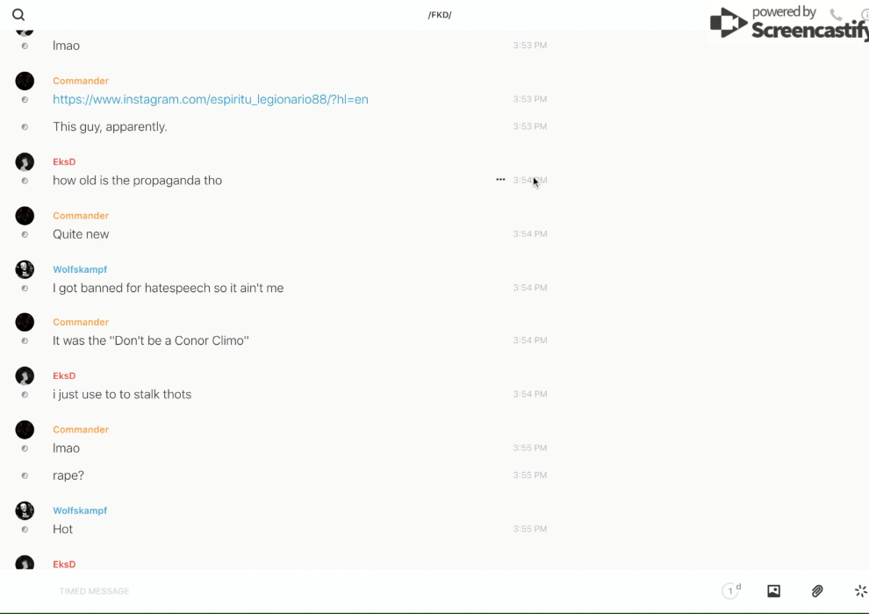Click the 3:55 PM timestamp beside "Hot"
869x614 pixels.
coord(529,529)
